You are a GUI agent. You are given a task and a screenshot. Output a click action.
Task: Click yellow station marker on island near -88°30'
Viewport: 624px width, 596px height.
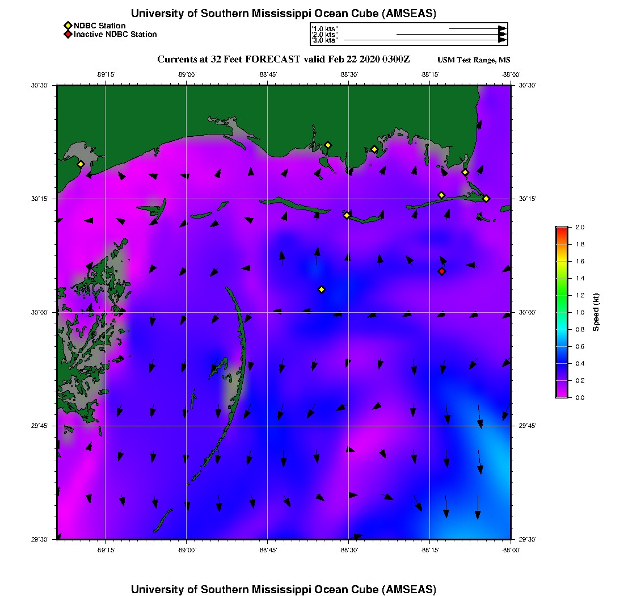click(347, 215)
